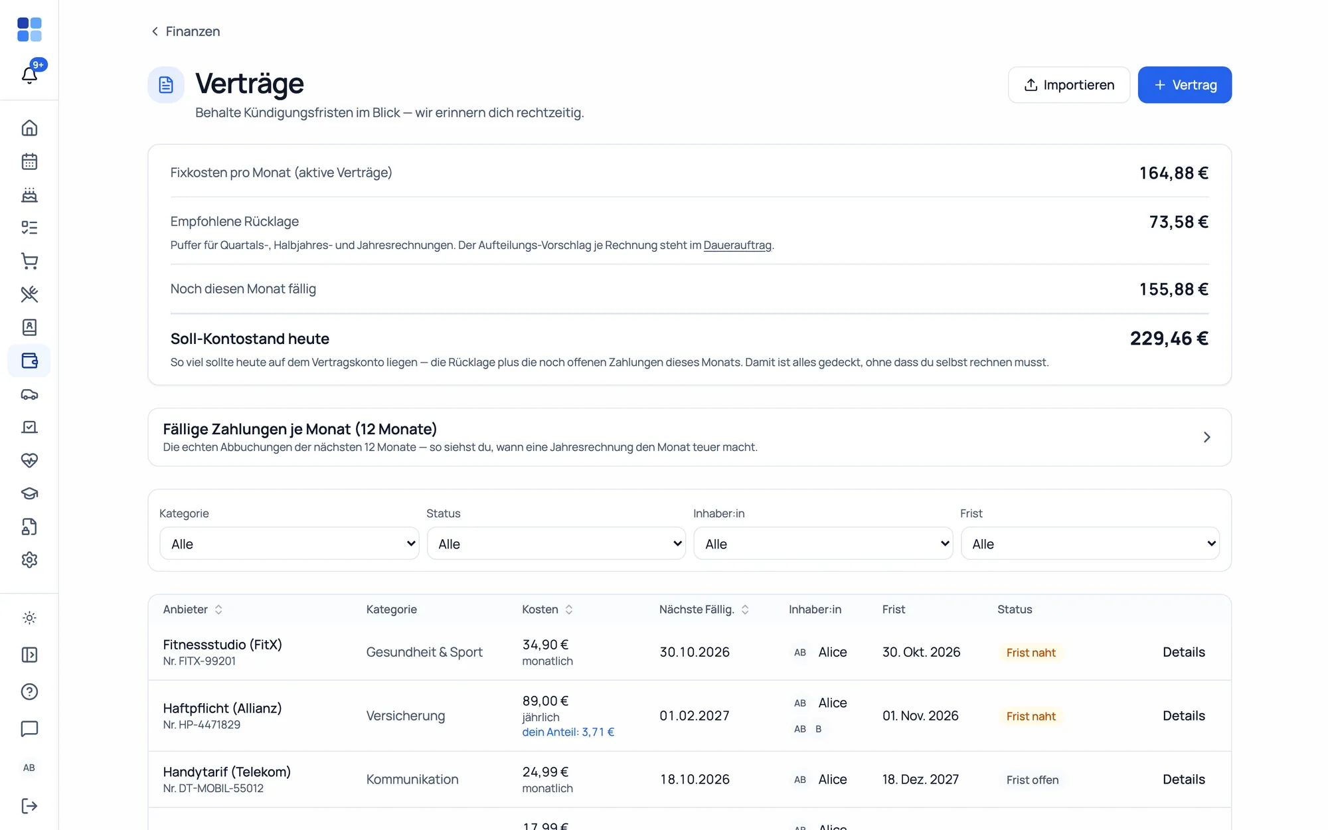1328x830 pixels.
Task: Open Details for Handytarif (Telekom)
Action: click(x=1183, y=780)
